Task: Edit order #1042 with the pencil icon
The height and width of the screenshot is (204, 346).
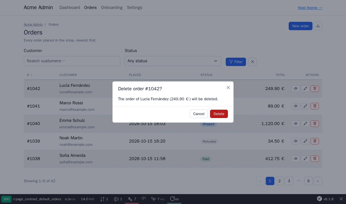Action: (x=305, y=89)
